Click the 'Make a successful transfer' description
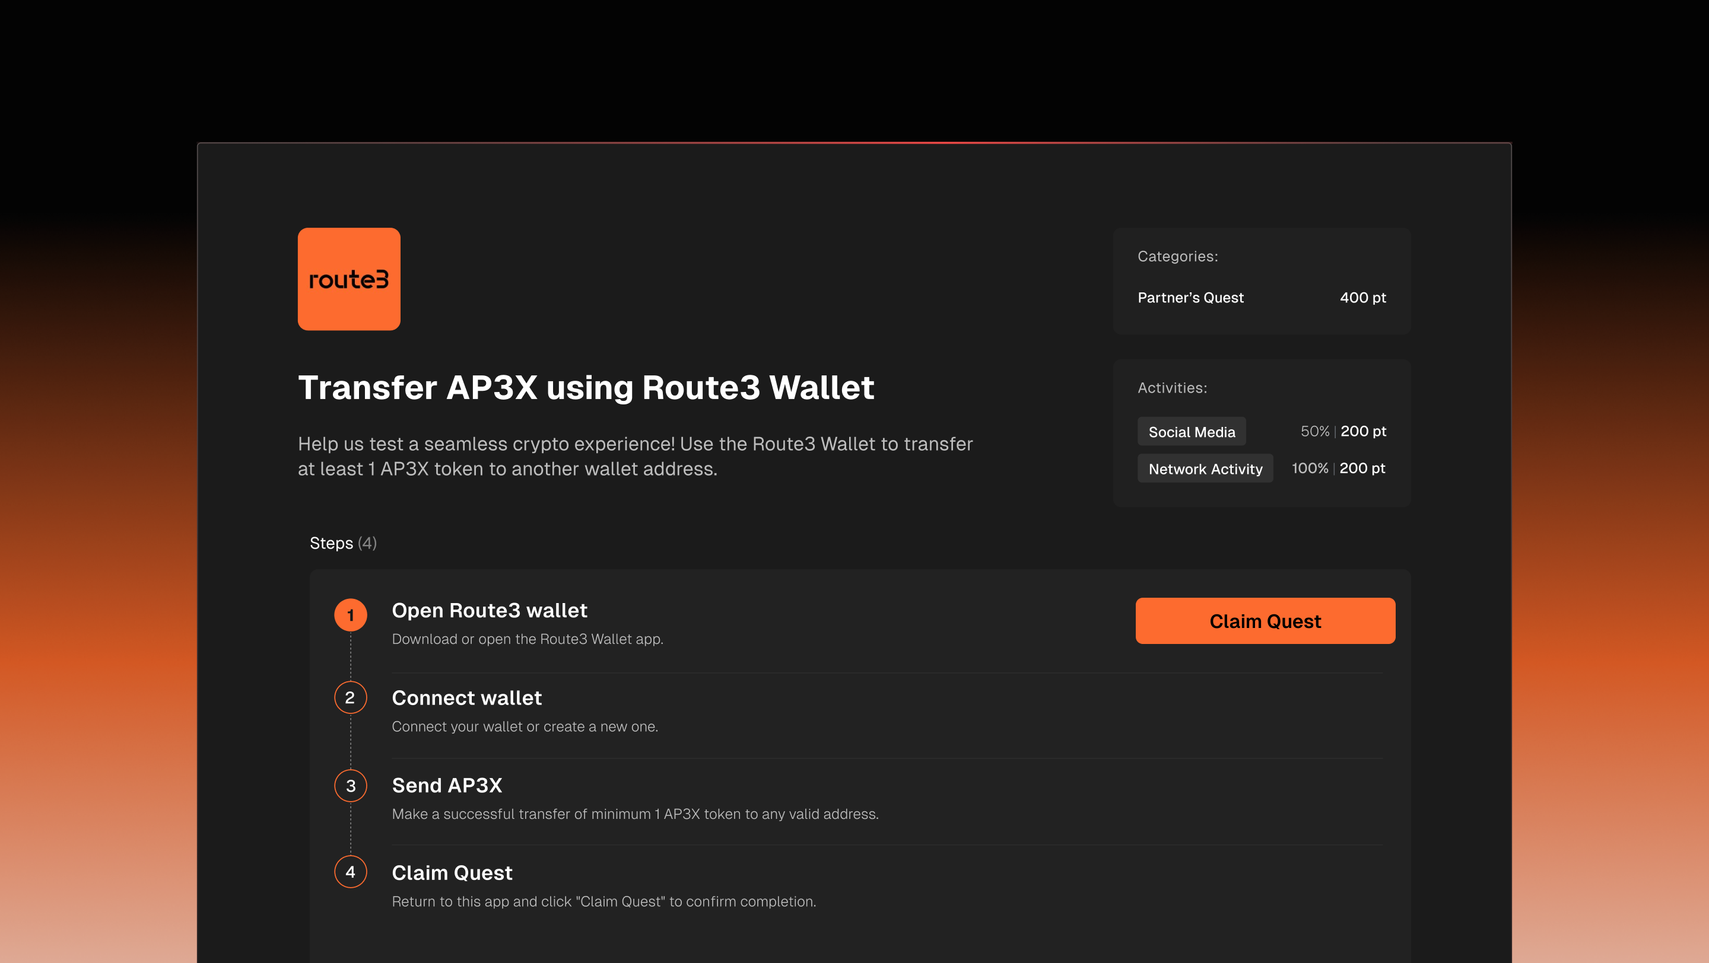The width and height of the screenshot is (1709, 963). (x=635, y=814)
